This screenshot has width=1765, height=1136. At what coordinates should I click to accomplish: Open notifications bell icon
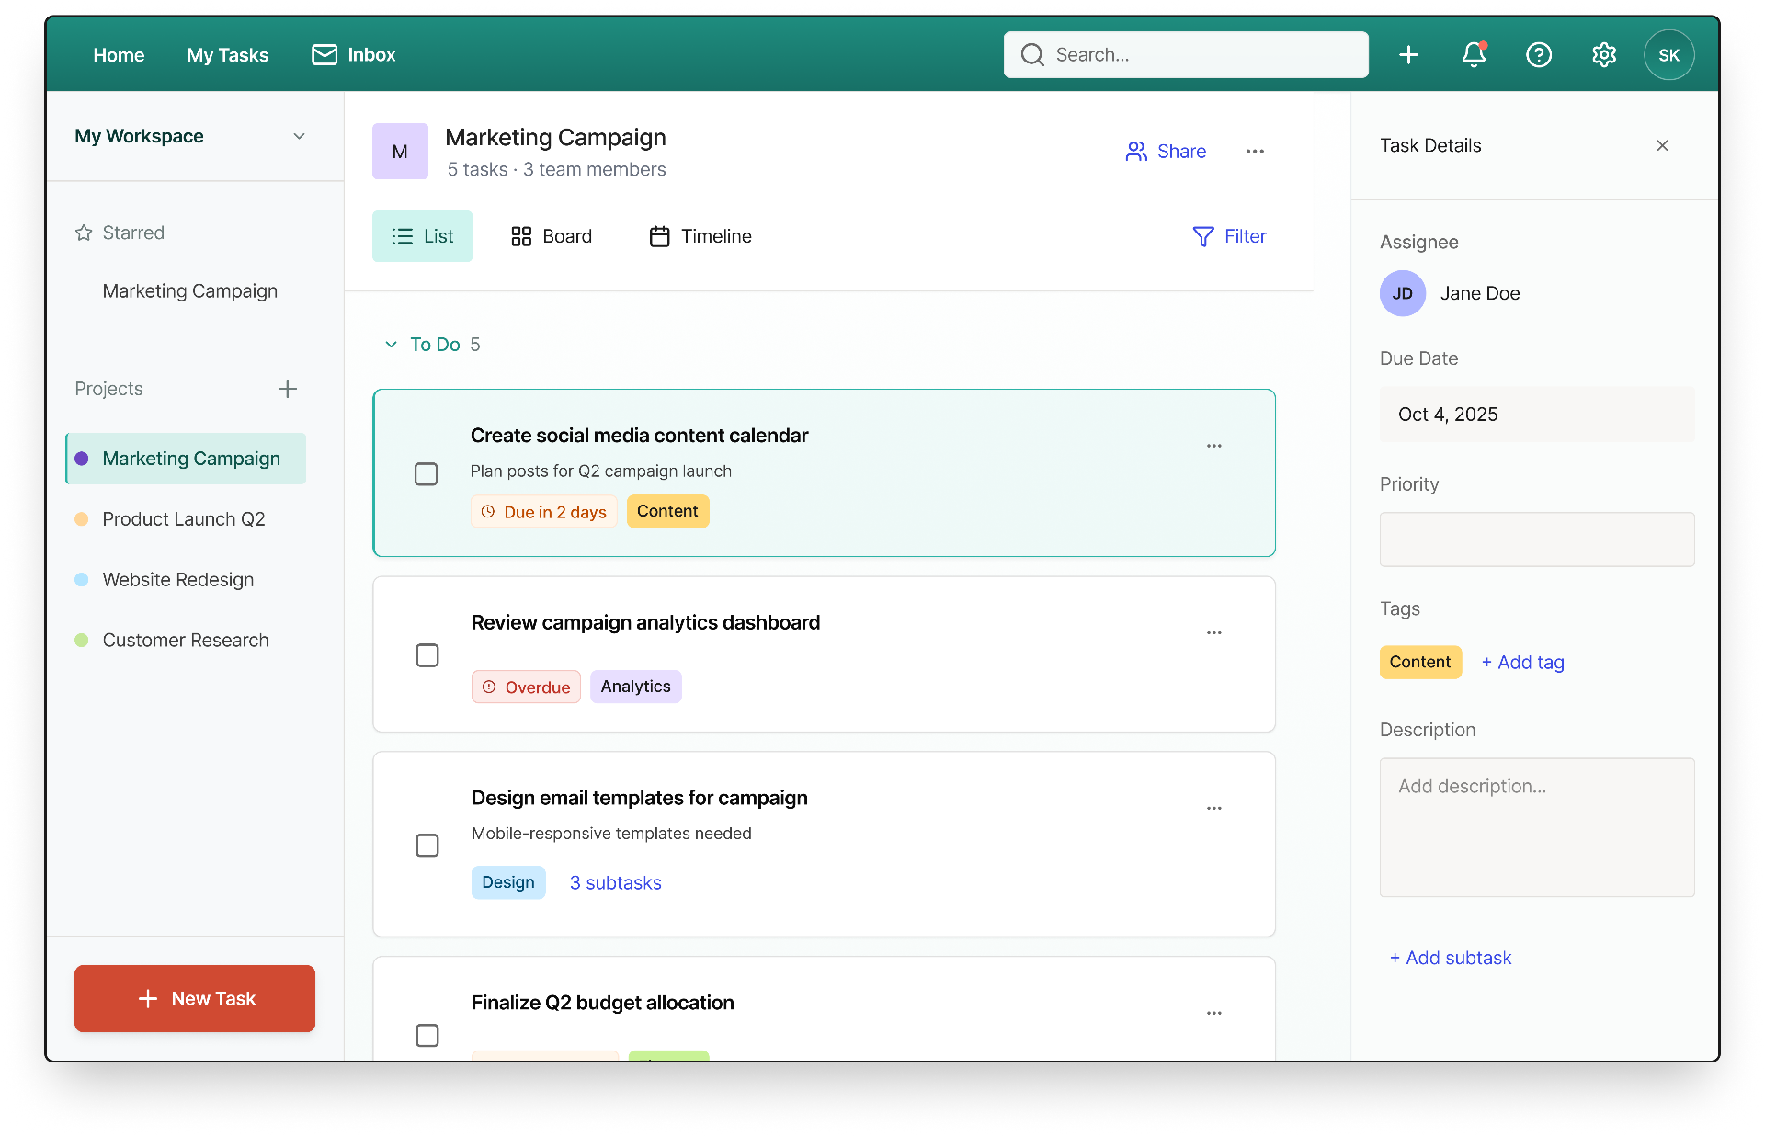point(1474,55)
